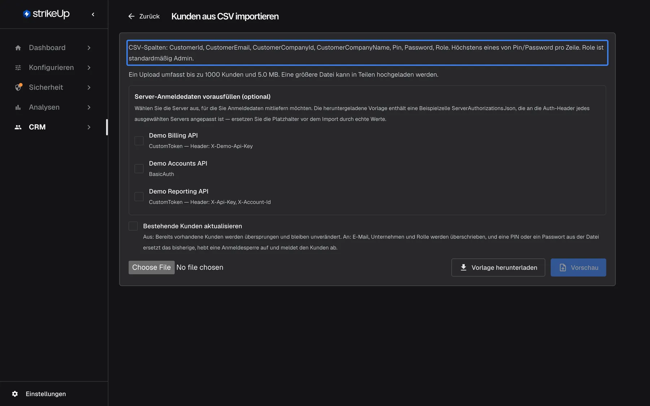Click the CRM people icon
Viewport: 650px width, 406px height.
[x=18, y=127]
